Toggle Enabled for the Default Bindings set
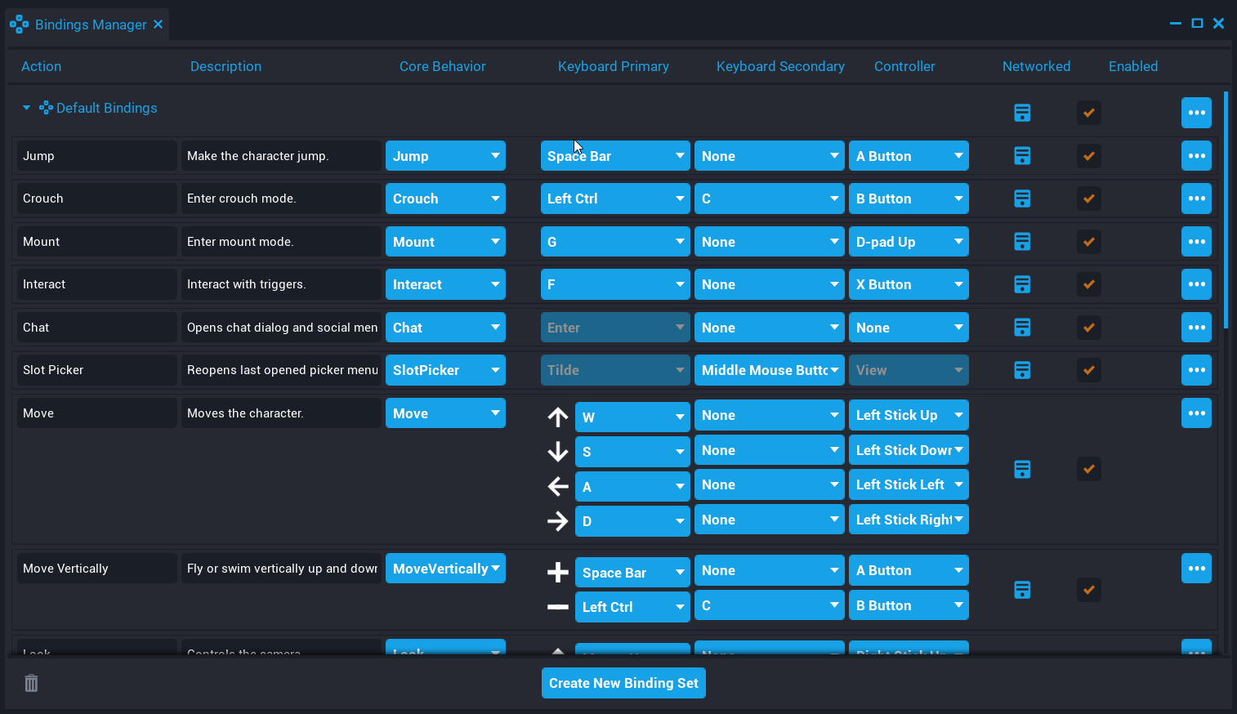Screen dimensions: 1237x714 coord(1088,113)
